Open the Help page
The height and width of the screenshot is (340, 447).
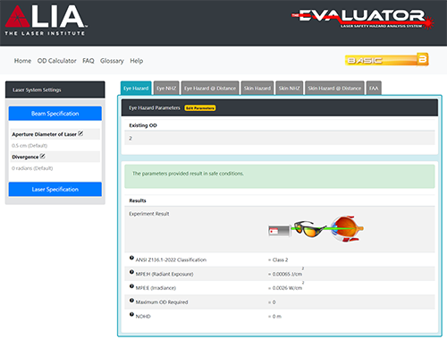point(137,61)
